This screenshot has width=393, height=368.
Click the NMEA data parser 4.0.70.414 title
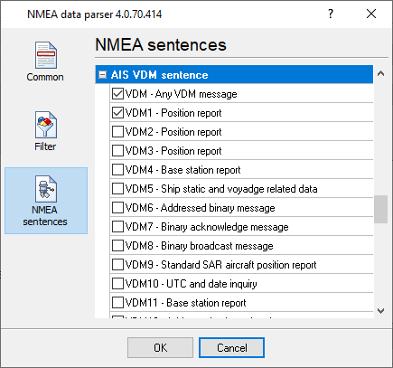[x=95, y=14]
